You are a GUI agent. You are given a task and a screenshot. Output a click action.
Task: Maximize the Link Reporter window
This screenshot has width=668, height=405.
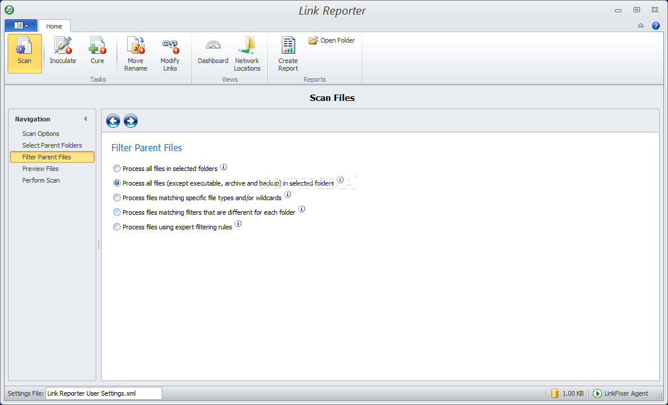point(636,9)
